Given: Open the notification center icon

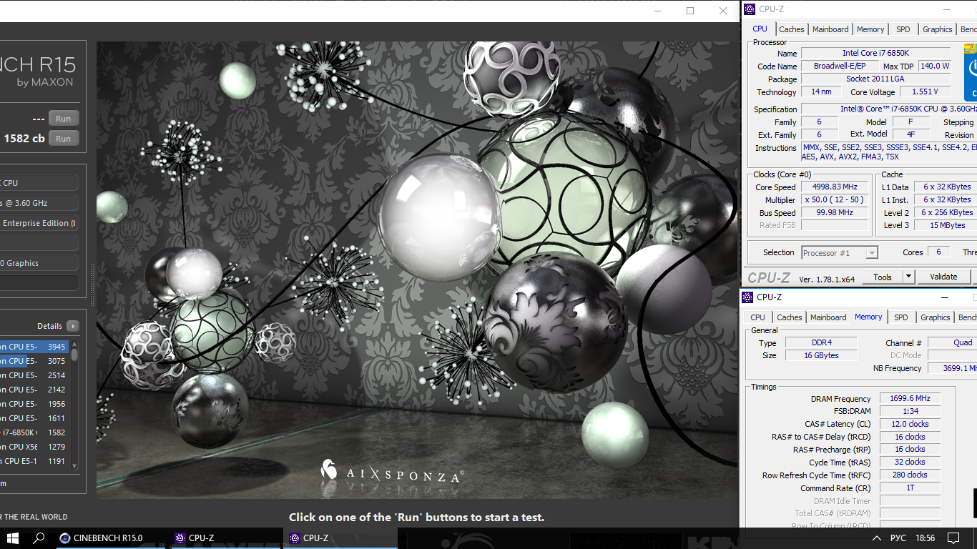Looking at the screenshot, I should (x=953, y=538).
